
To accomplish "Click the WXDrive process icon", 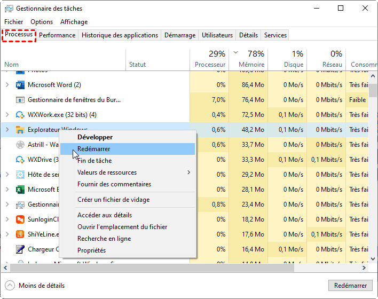I will pos(20,160).
